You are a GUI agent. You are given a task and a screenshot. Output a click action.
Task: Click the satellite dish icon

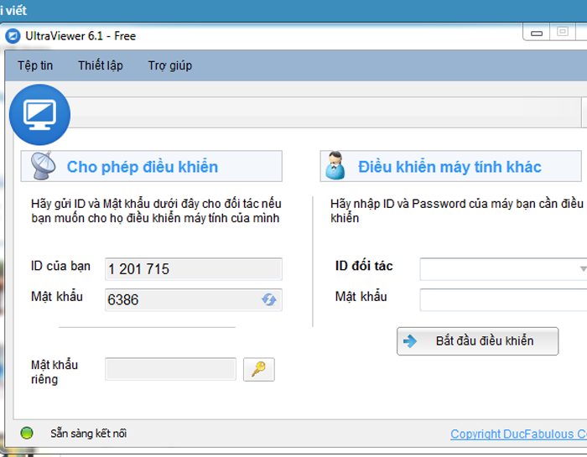click(43, 166)
